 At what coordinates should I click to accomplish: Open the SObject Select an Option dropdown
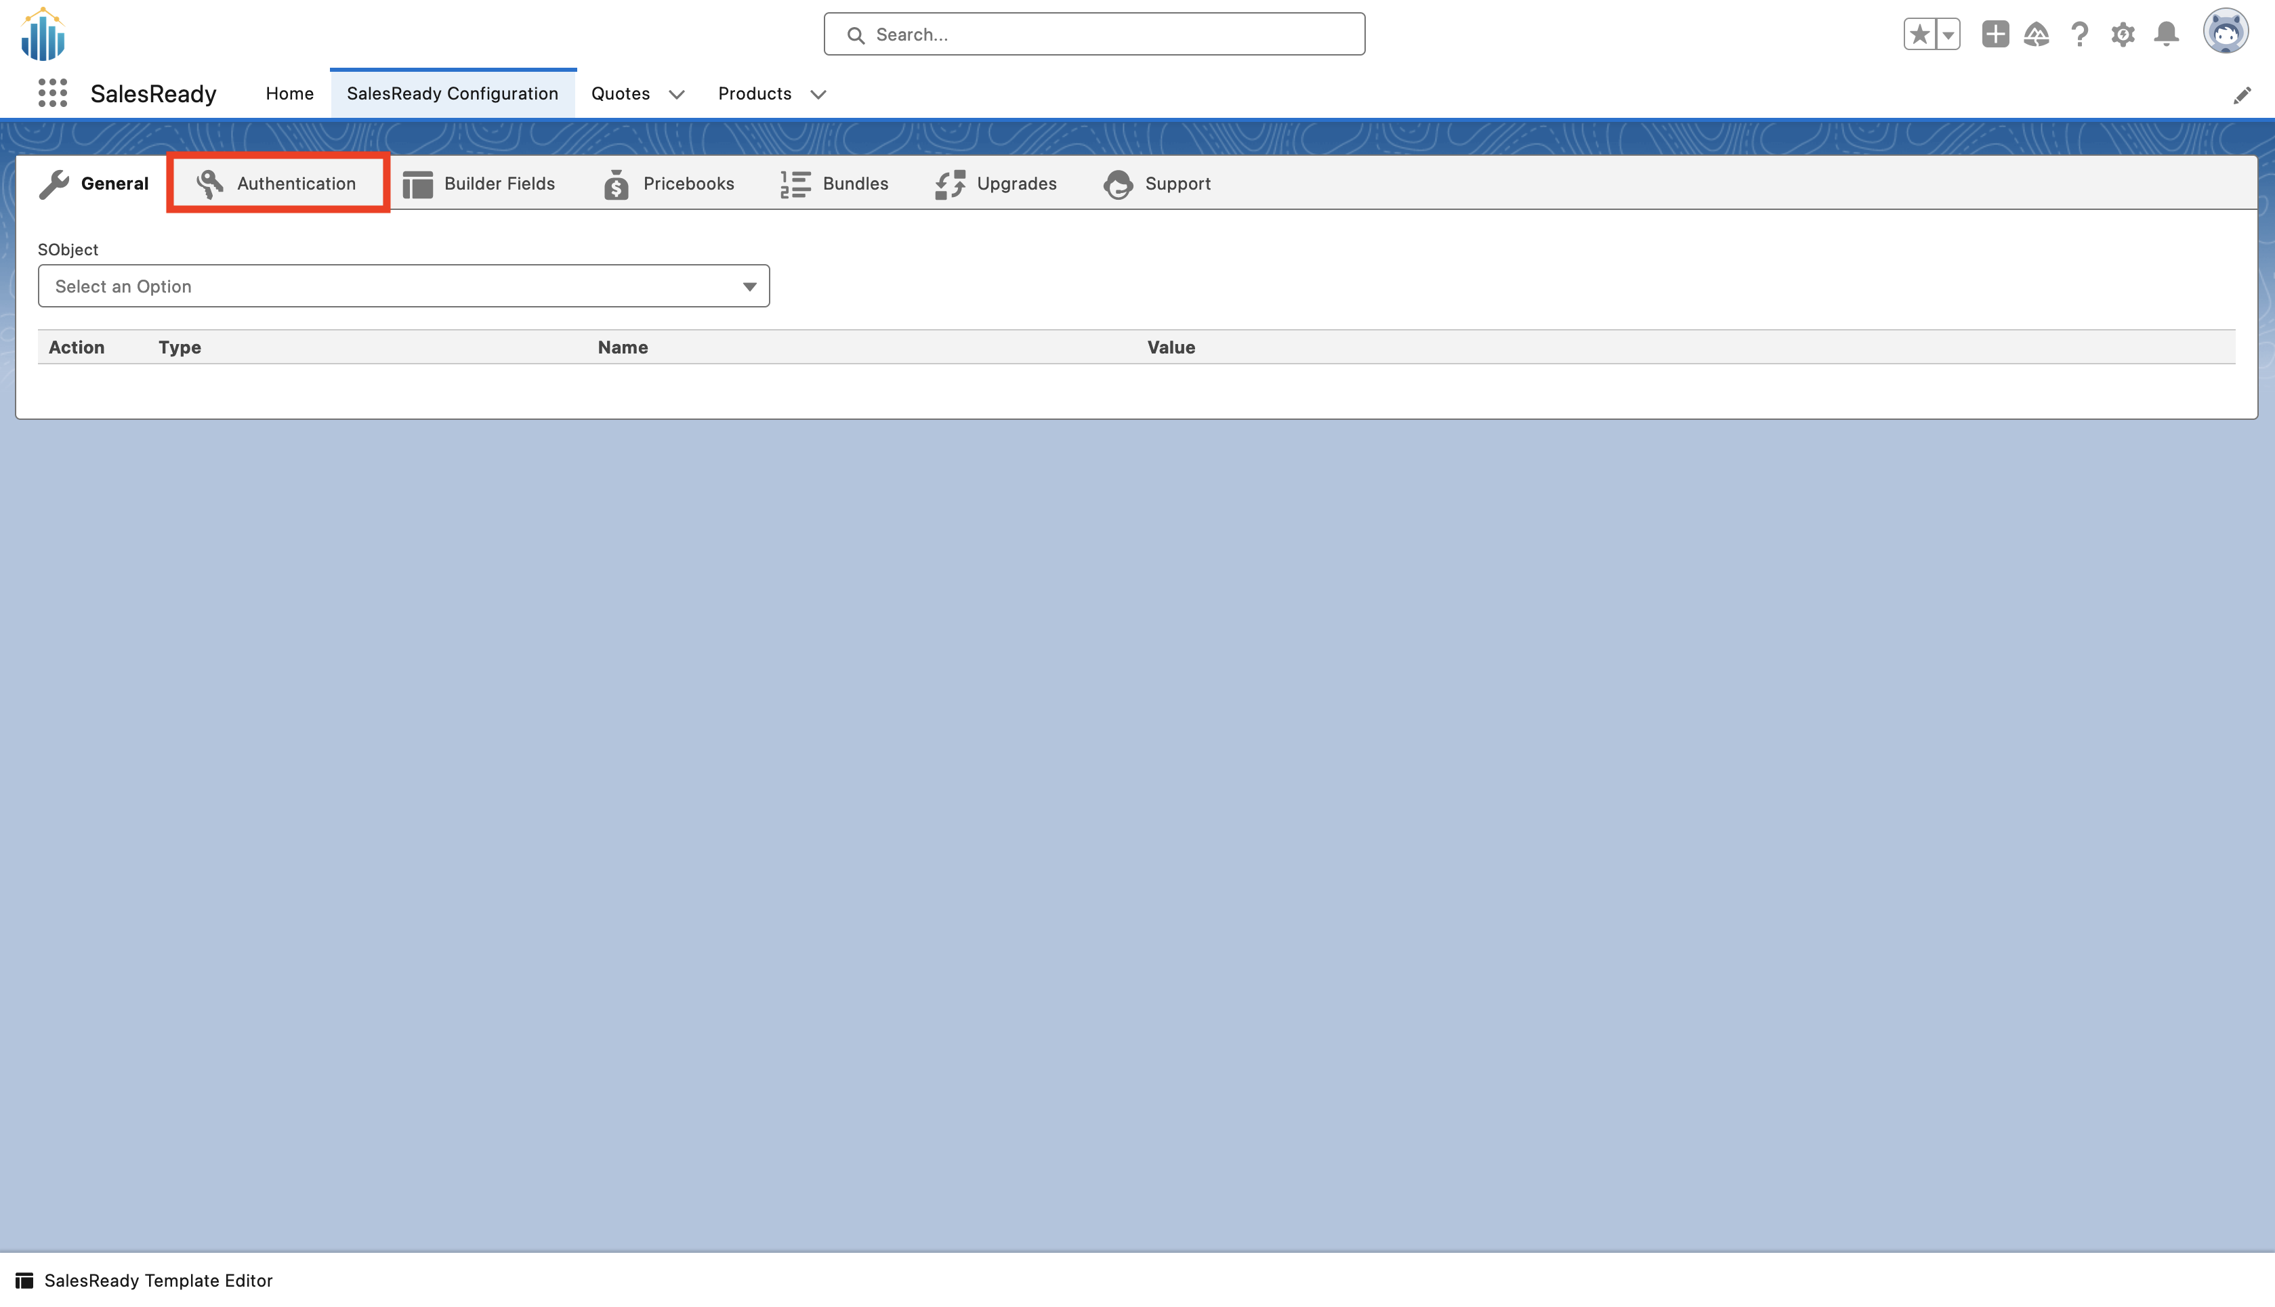[x=403, y=286]
